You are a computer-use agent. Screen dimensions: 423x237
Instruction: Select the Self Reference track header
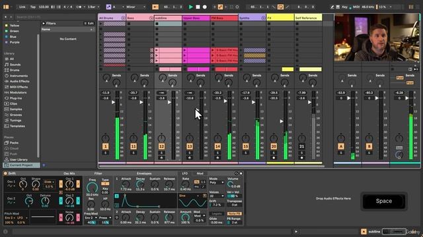pyautogui.click(x=308, y=18)
